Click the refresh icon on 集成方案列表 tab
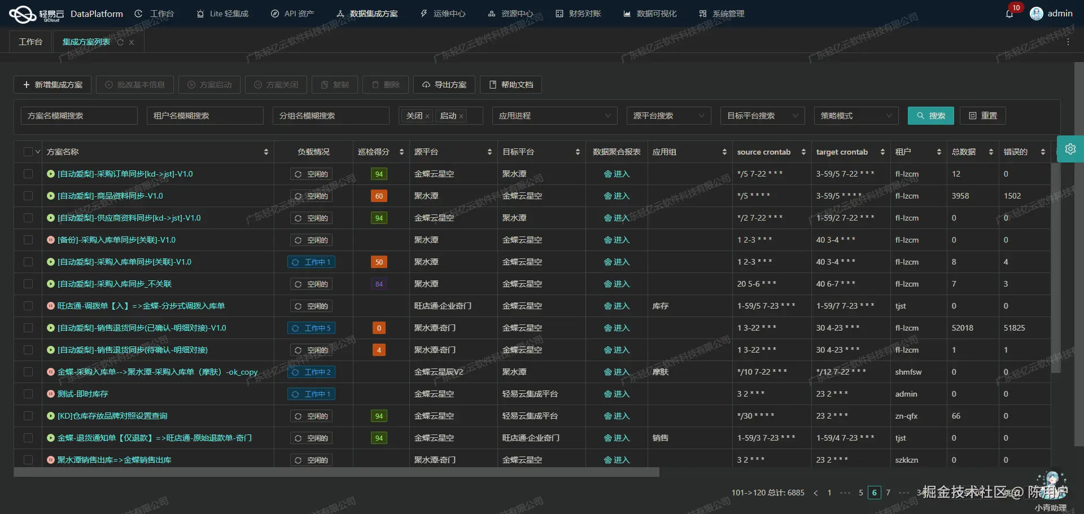 120,42
